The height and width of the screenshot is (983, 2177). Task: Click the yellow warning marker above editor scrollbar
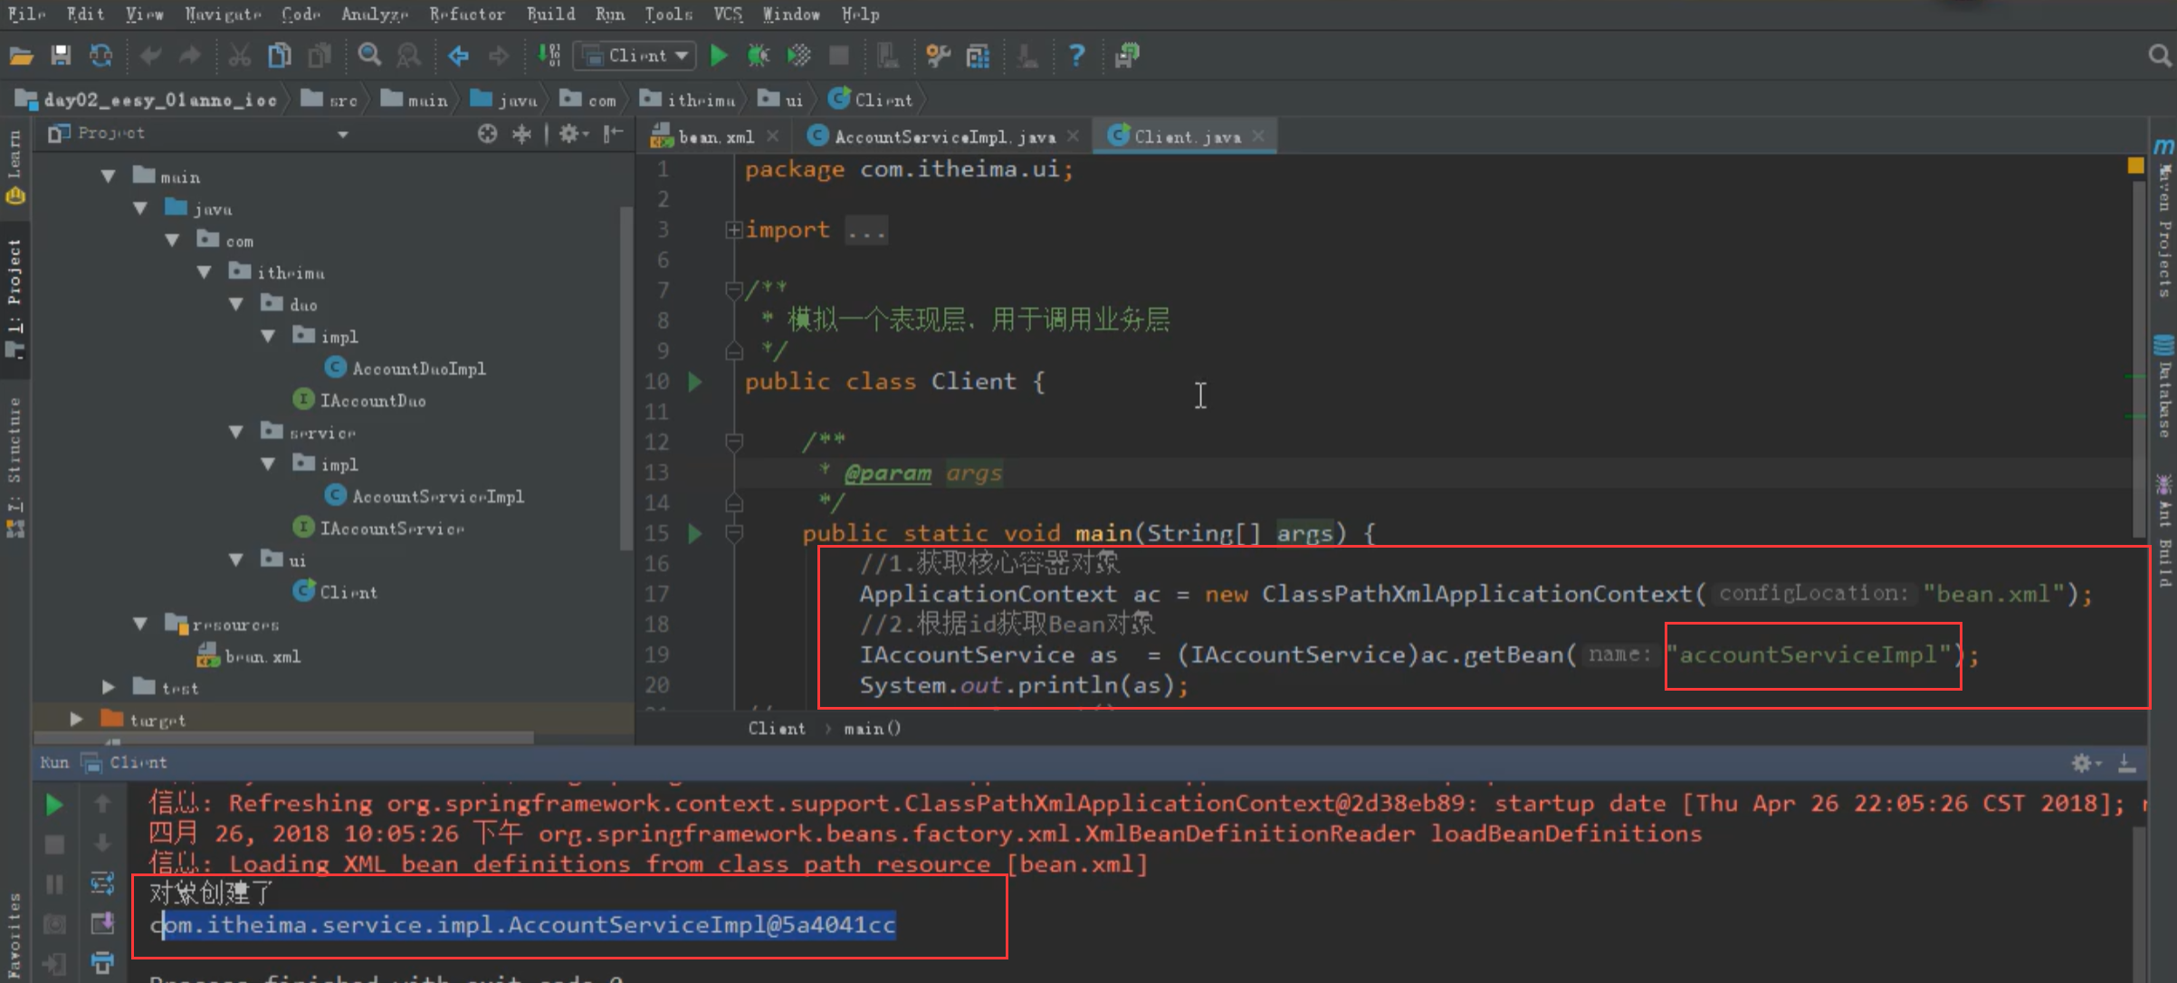coord(2135,166)
